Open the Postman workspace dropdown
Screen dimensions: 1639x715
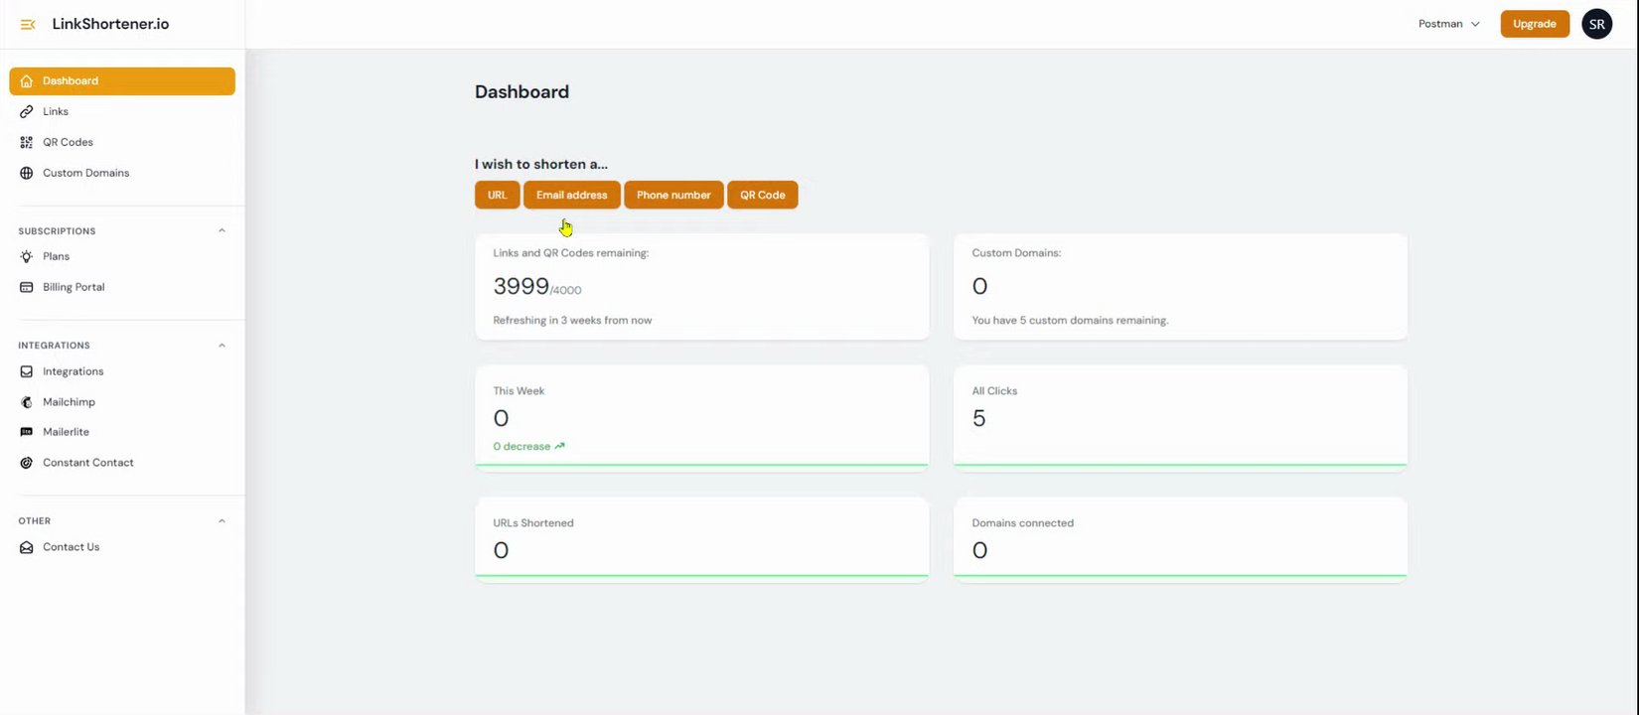(1448, 24)
